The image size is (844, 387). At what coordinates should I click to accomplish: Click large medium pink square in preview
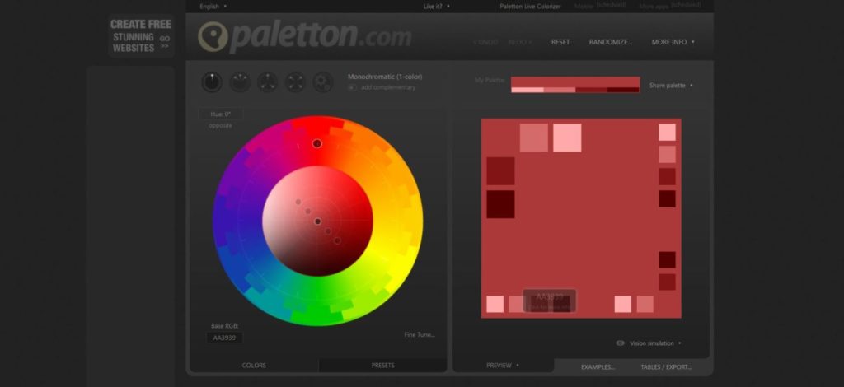pos(534,138)
